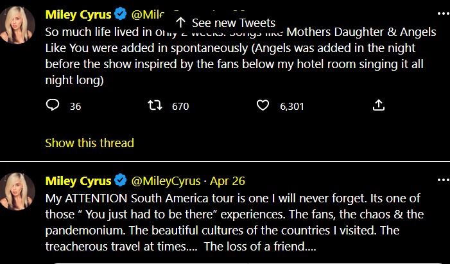Click the 6,301 likes count
Screen dimensions: 450x264
[291, 106]
